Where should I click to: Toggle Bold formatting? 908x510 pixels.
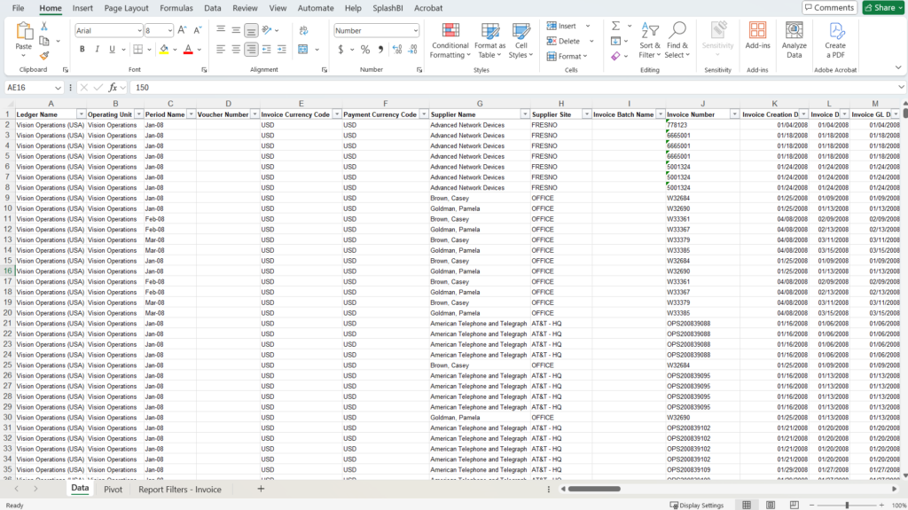click(82, 50)
